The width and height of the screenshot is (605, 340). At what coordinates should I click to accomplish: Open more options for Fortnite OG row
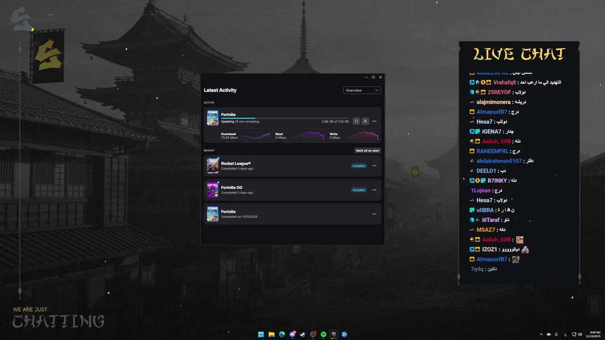click(374, 190)
